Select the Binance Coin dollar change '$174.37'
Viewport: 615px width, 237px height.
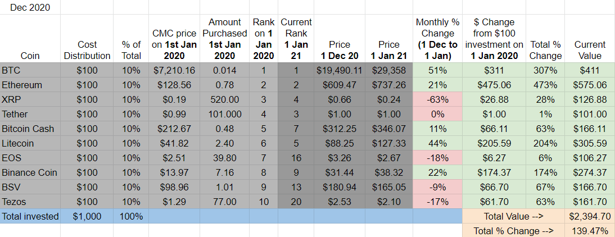coord(494,173)
